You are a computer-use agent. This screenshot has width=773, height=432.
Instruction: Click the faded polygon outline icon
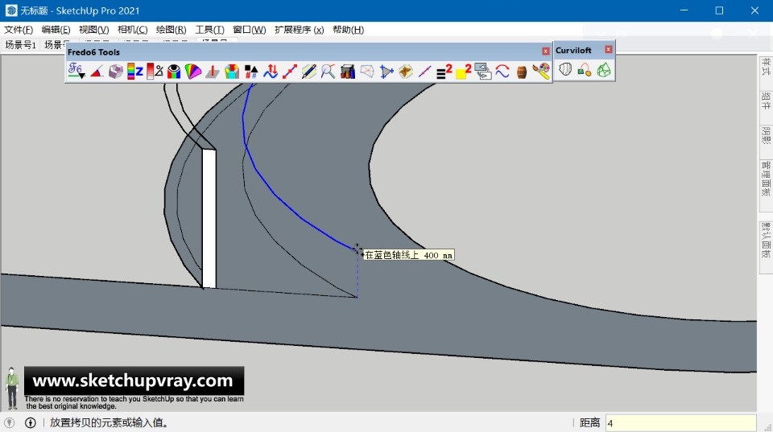(x=367, y=72)
